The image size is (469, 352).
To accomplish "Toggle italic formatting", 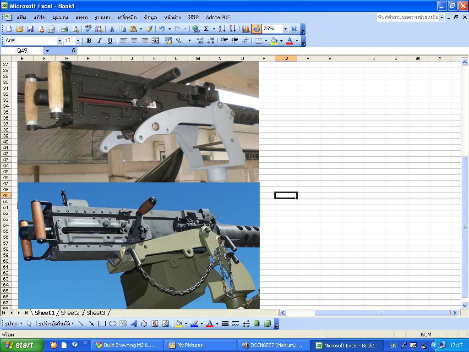I will [99, 41].
